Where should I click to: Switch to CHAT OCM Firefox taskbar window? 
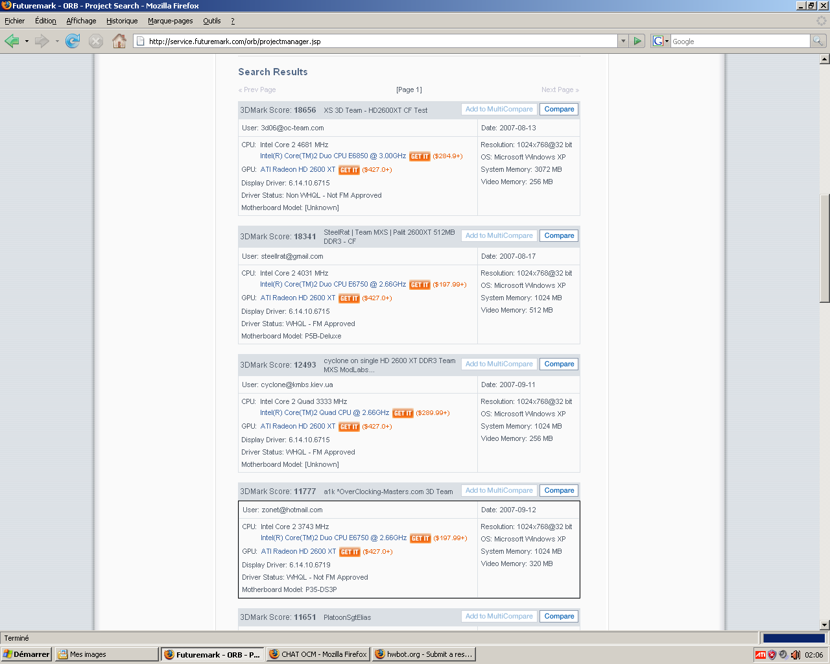[x=318, y=654]
